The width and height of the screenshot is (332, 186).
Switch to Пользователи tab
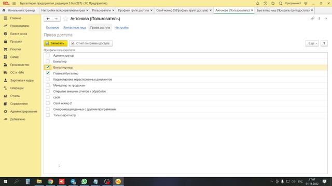click(x=102, y=10)
